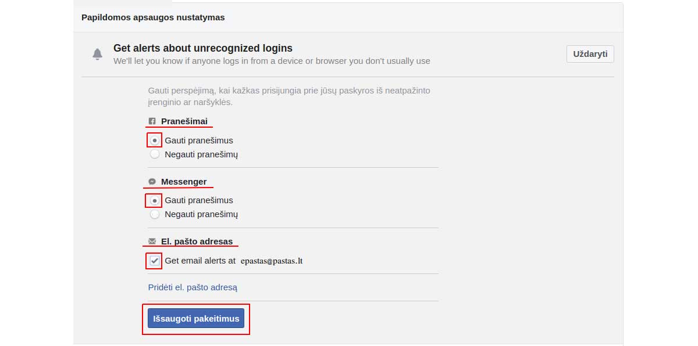Click the Pranešimai section title
This screenshot has width=698, height=346.
click(x=184, y=121)
